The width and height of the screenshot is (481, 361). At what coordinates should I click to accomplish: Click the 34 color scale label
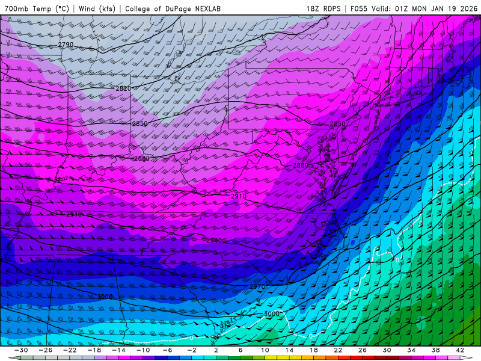411,350
